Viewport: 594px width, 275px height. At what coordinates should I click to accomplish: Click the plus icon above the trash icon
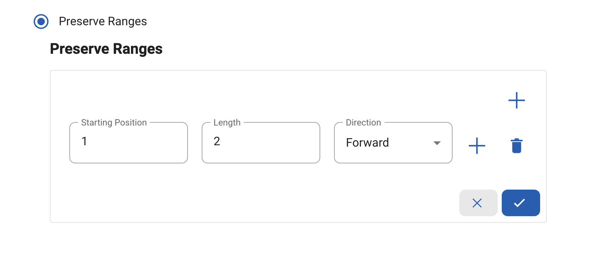click(517, 100)
